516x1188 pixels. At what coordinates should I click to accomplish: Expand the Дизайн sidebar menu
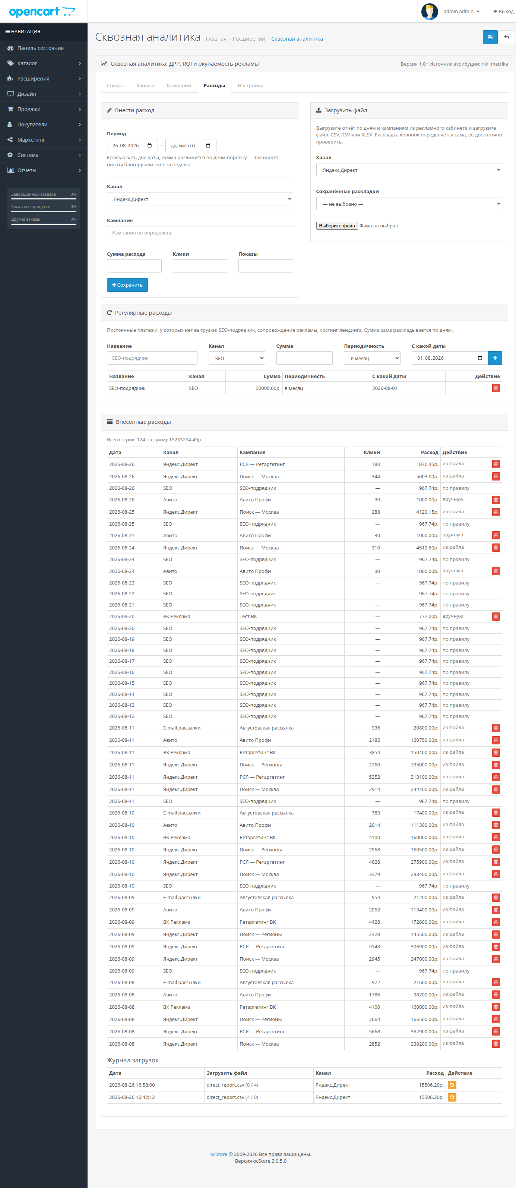(x=44, y=94)
